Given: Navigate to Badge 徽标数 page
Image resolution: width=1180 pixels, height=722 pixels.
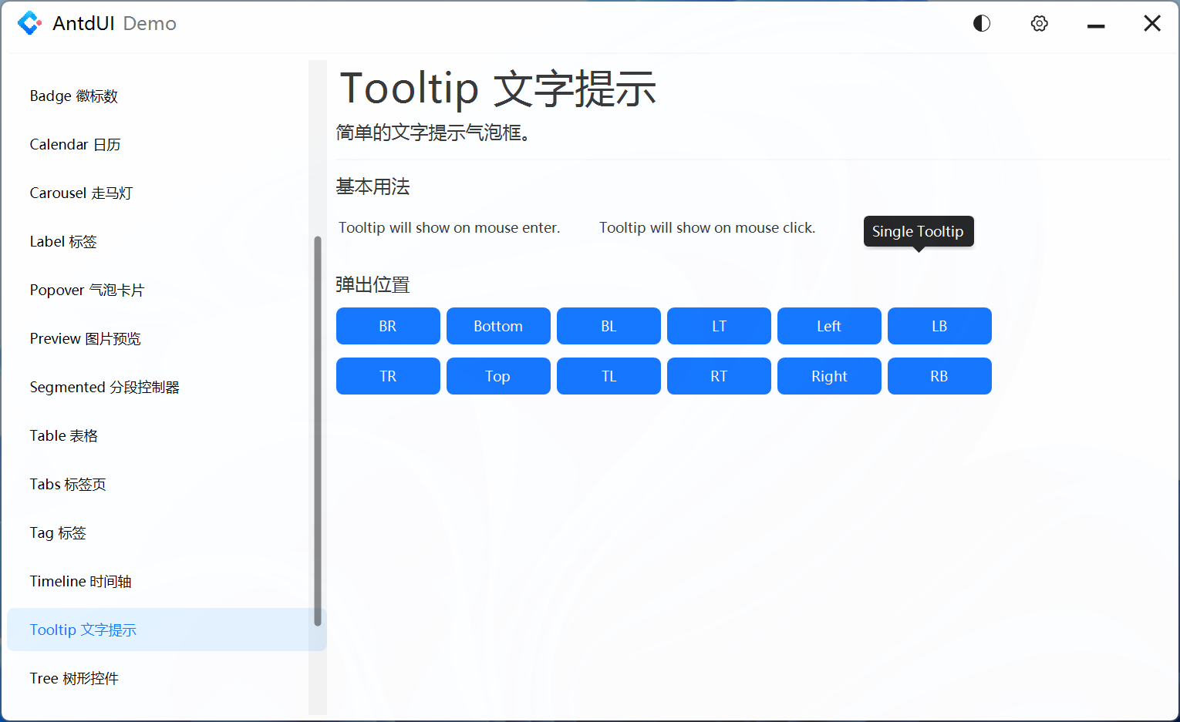Looking at the screenshot, I should [74, 96].
